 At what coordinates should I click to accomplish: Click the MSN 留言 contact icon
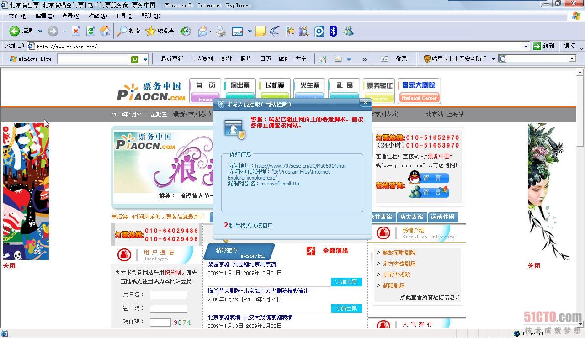coord(415,192)
